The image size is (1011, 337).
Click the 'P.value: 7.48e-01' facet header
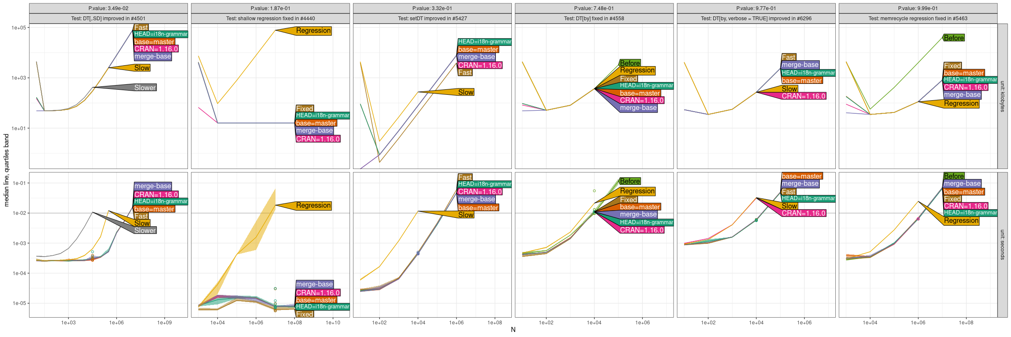click(594, 8)
